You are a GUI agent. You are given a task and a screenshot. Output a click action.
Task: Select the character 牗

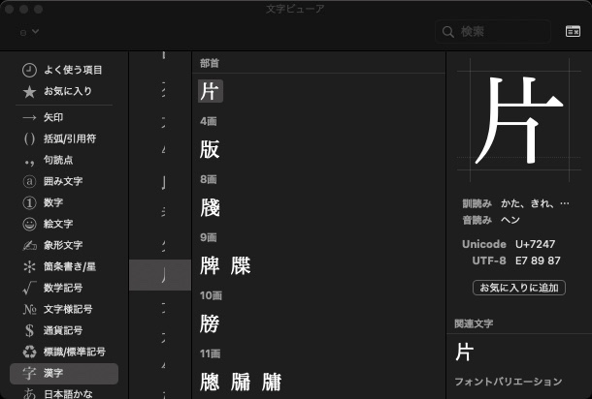click(x=272, y=382)
